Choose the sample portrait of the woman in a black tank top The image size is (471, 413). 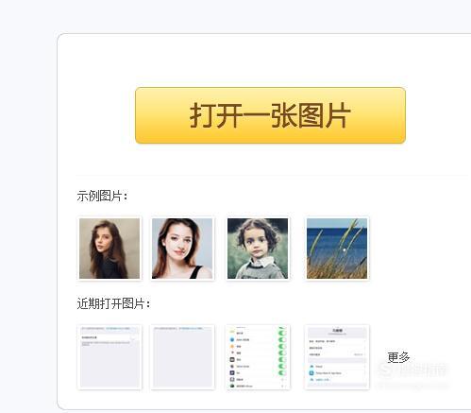coord(182,249)
